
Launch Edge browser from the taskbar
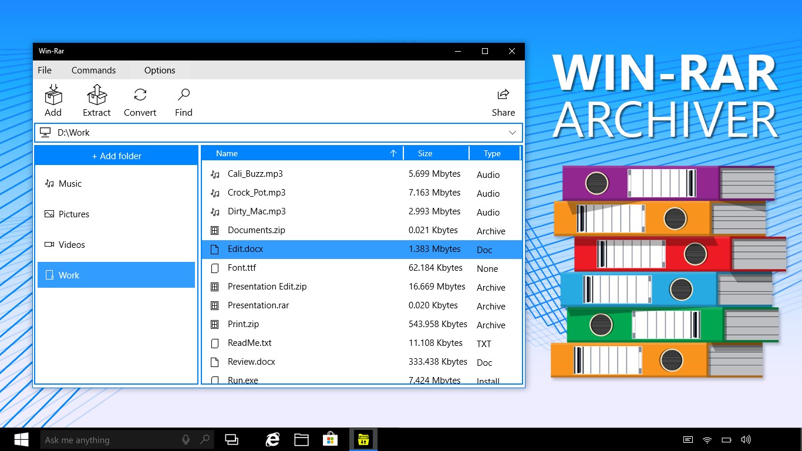[x=272, y=440]
